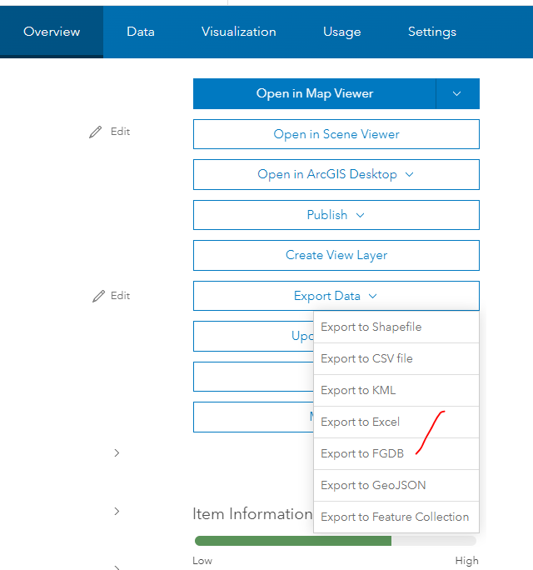The image size is (533, 570).
Task: Pick Export to KML option
Action: (x=358, y=390)
